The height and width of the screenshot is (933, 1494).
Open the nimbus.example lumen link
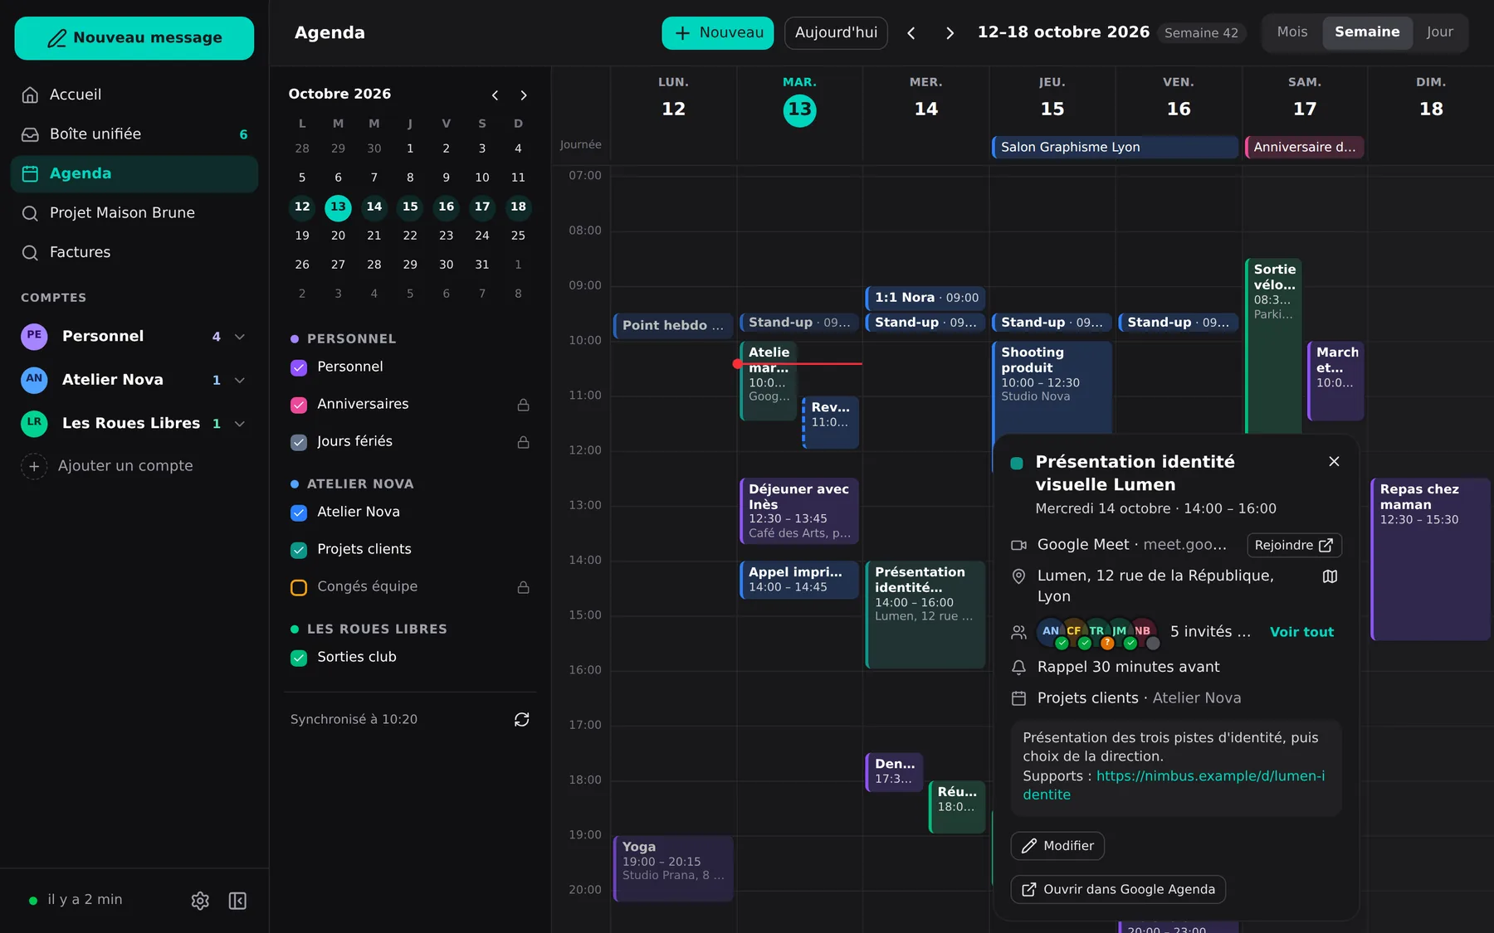coord(1174,785)
